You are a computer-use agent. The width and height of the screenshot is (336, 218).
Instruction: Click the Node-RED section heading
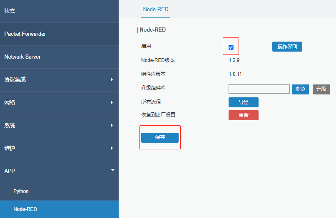[x=152, y=30]
